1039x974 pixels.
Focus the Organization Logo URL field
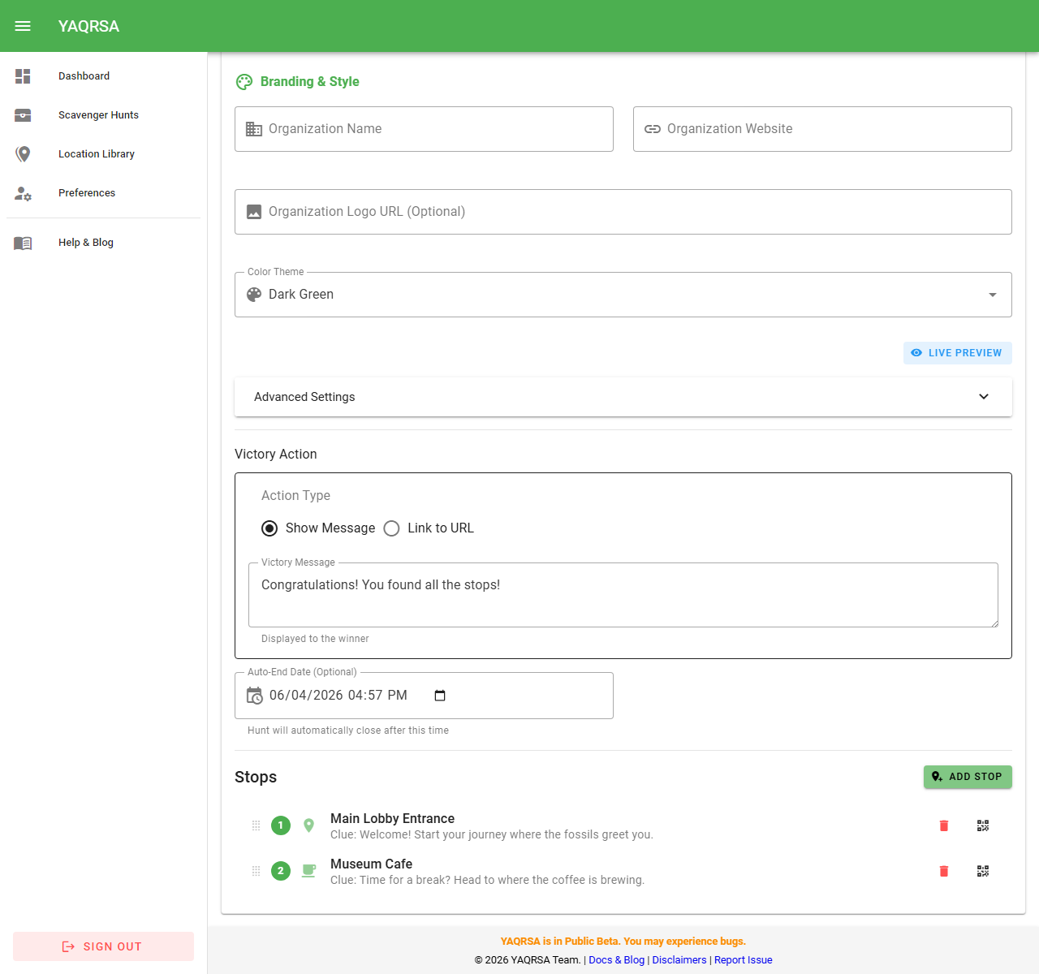[623, 212]
